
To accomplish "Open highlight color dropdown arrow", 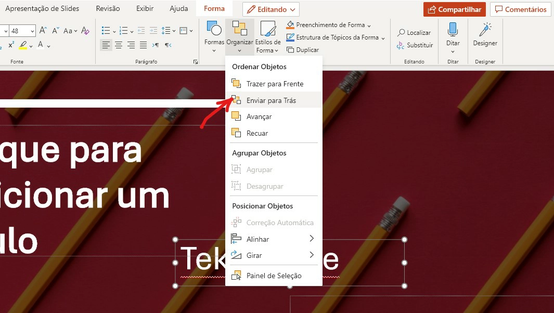I will pyautogui.click(x=31, y=46).
